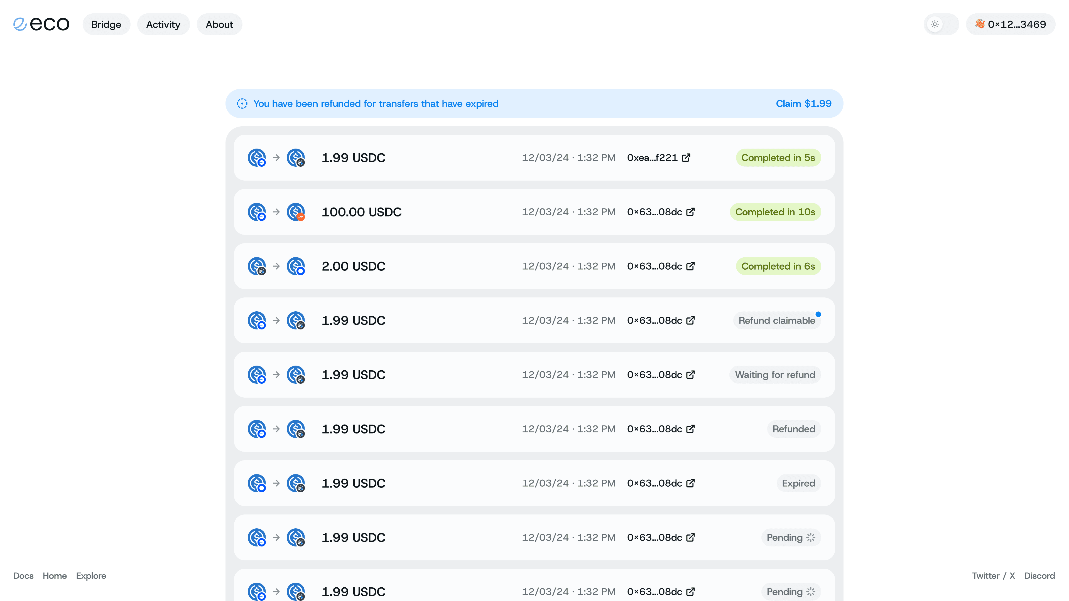Click the 100.00 USDC amount
Viewport: 1069px width, 601px height.
[x=361, y=212]
